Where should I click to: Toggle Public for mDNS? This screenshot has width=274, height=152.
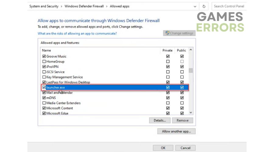point(182,98)
